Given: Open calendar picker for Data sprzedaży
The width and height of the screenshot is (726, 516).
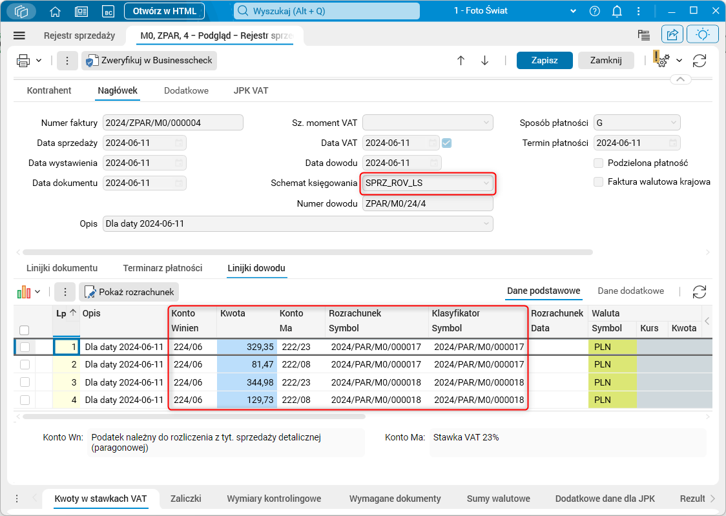Looking at the screenshot, I should pyautogui.click(x=179, y=143).
